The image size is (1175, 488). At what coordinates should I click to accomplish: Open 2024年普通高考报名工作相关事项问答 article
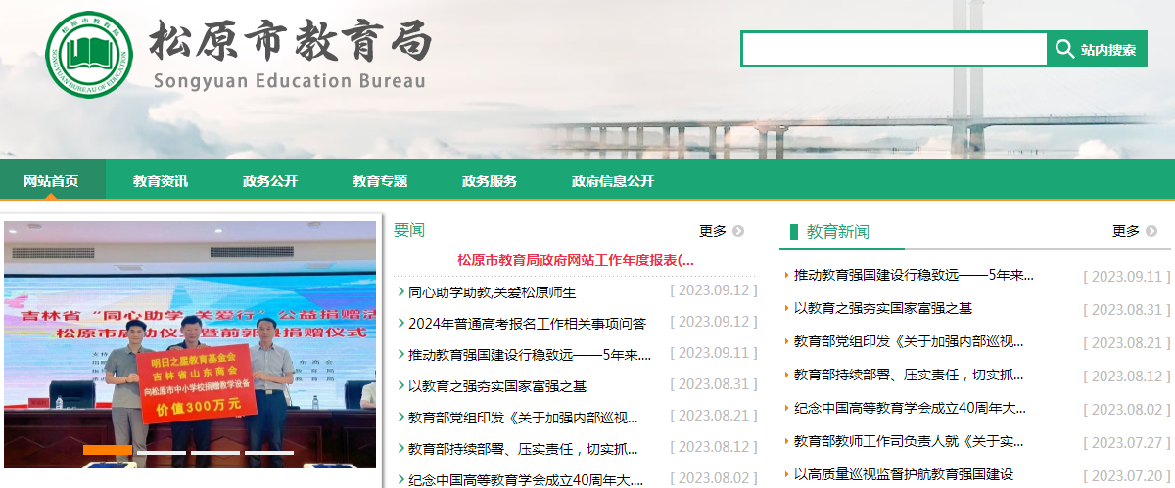click(527, 324)
